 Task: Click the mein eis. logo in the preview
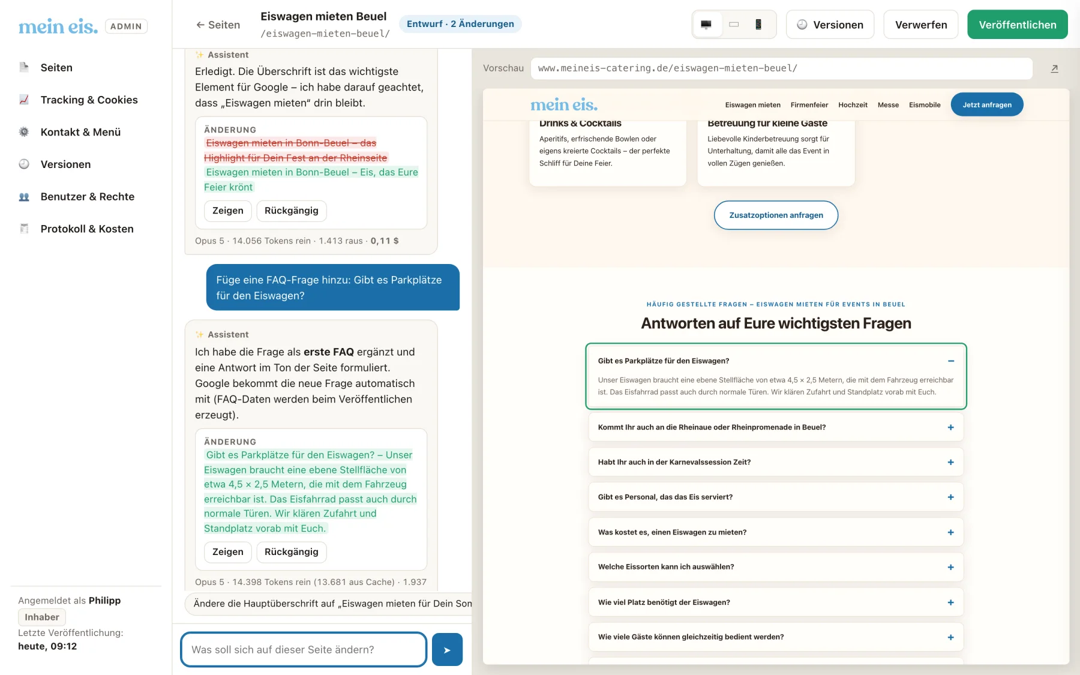coord(564,105)
